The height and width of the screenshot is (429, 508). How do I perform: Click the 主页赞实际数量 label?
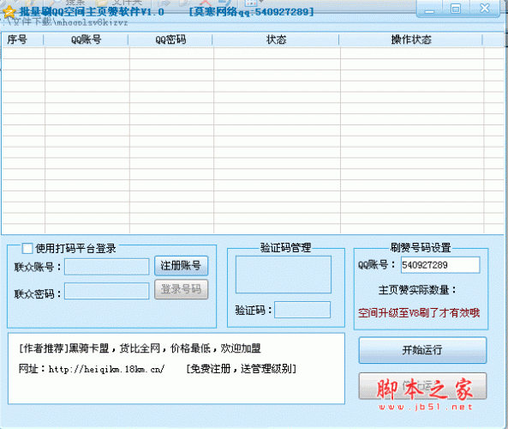(417, 289)
